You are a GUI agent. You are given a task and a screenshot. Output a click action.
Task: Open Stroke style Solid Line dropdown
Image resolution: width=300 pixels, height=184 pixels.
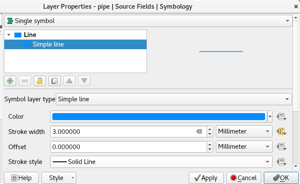coord(161,162)
